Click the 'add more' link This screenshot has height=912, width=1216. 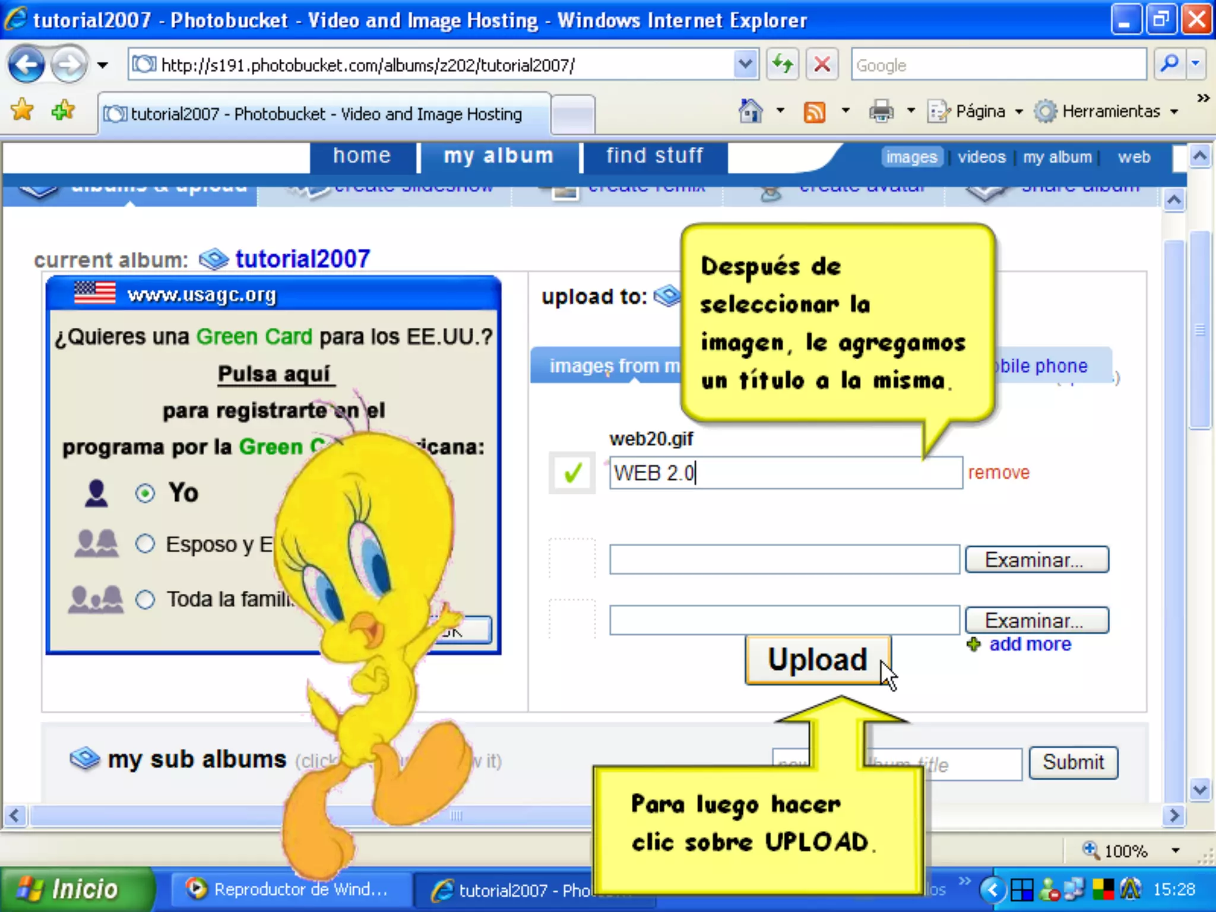[x=1030, y=644]
